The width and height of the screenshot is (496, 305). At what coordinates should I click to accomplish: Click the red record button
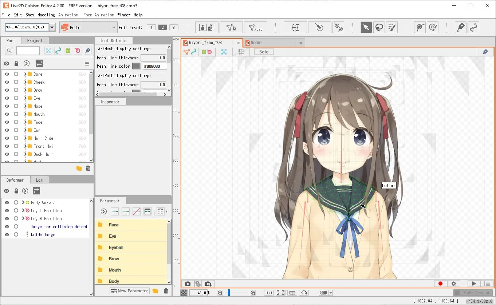(x=440, y=284)
